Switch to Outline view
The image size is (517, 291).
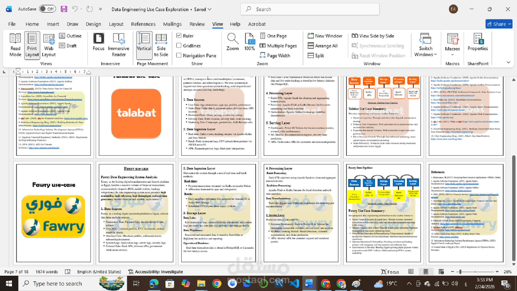click(70, 36)
